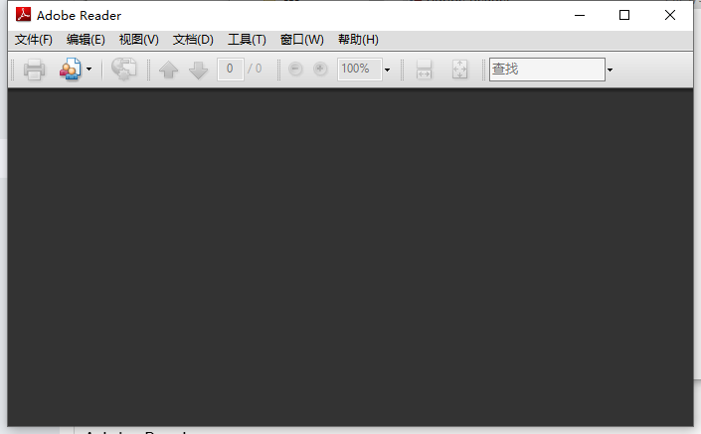The image size is (701, 434).
Task: Open the 帮助(H) menu
Action: 358,40
